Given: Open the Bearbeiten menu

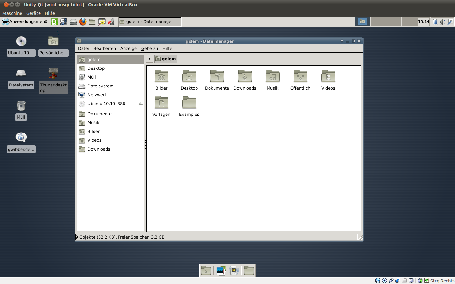Looking at the screenshot, I should 105,48.
